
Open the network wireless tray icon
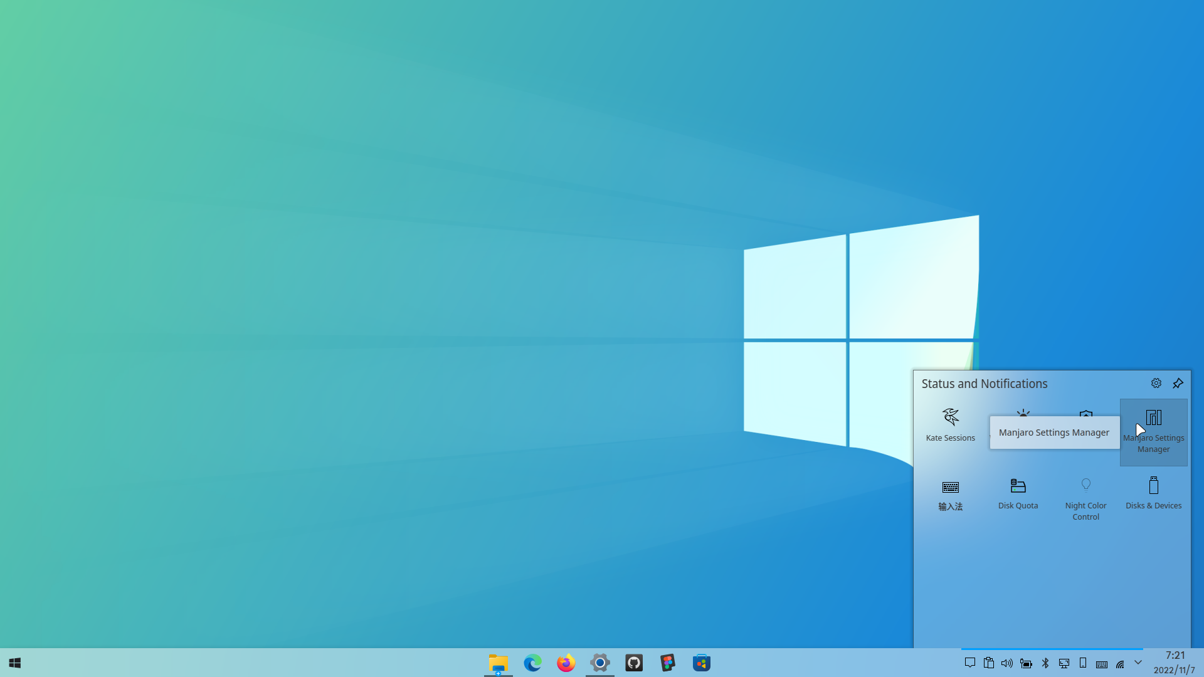1120,663
